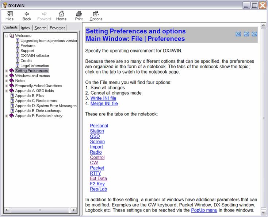Click the topic icon beside Legal information
The height and width of the screenshot is (217, 268).
[18, 66]
